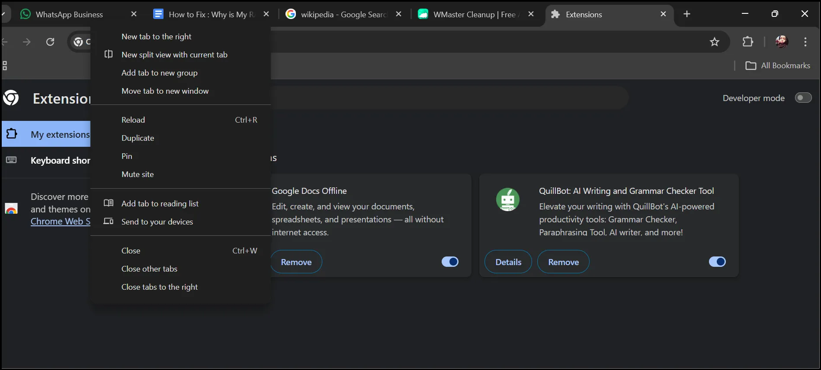
Task: Disable Google Docs Offline extension toggle
Action: pos(450,262)
